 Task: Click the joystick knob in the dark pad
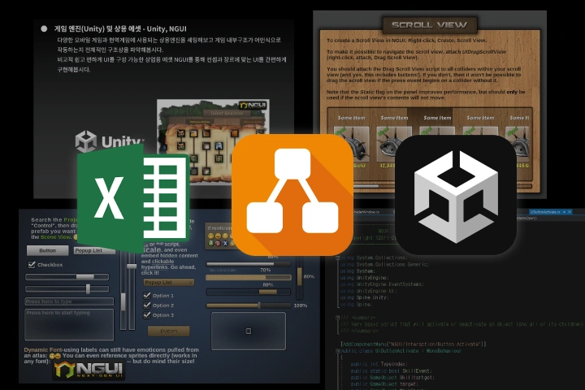click(x=249, y=331)
